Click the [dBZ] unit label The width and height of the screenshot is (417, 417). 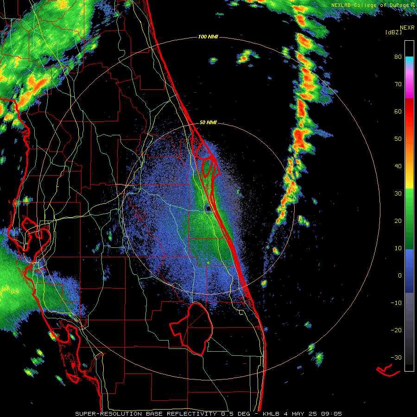click(x=393, y=32)
